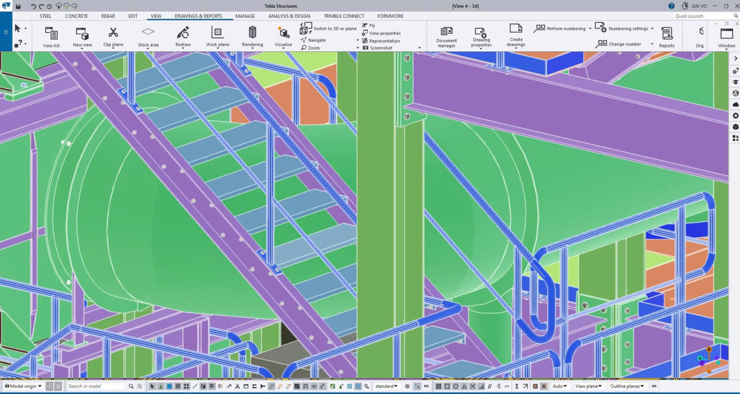Open the Auto snap depth dropdown
Screen dimensions: 740x394
(560, 386)
